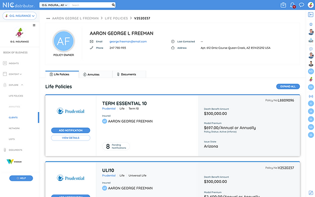Collapse the Explore sidebar section
Screen dimensions: 315x197
coord(16,85)
